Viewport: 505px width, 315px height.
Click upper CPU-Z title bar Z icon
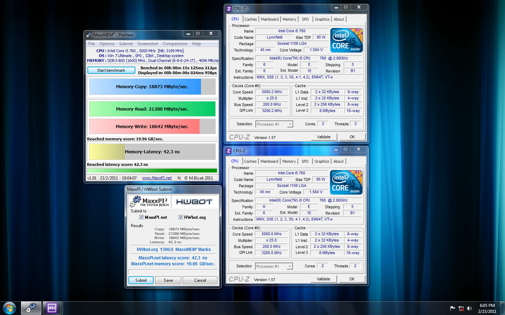[229, 9]
